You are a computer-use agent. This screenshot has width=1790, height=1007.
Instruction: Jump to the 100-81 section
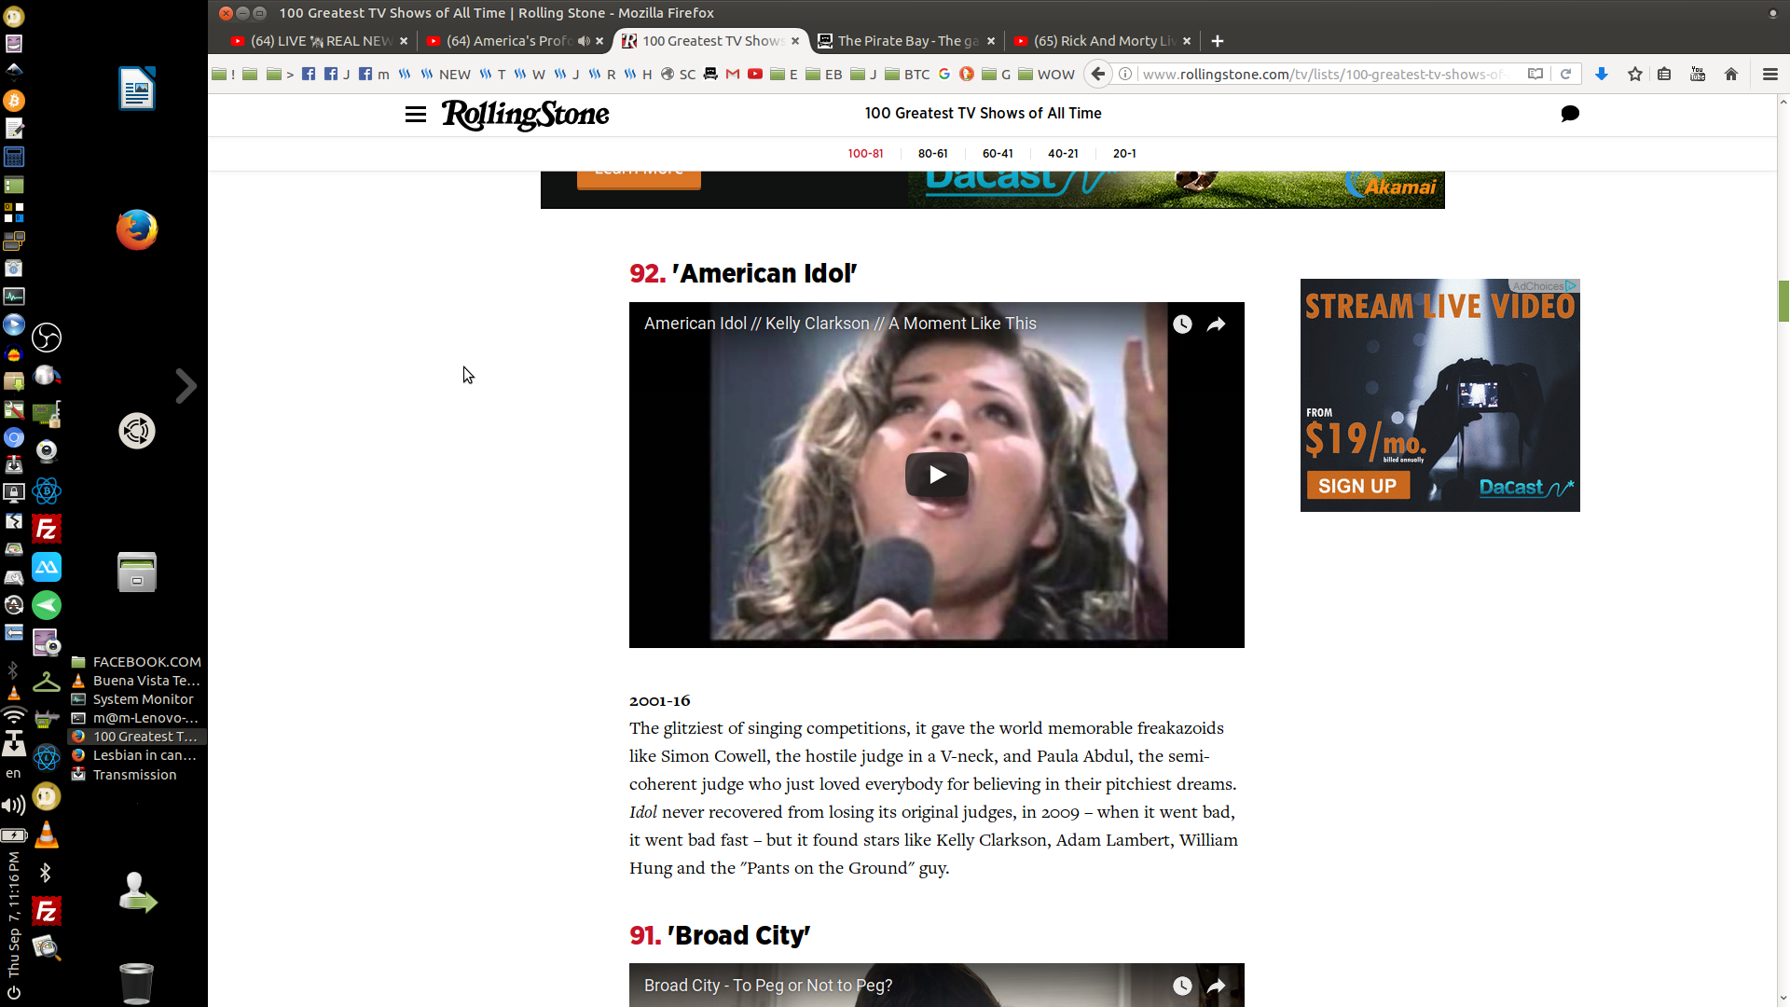coord(865,154)
